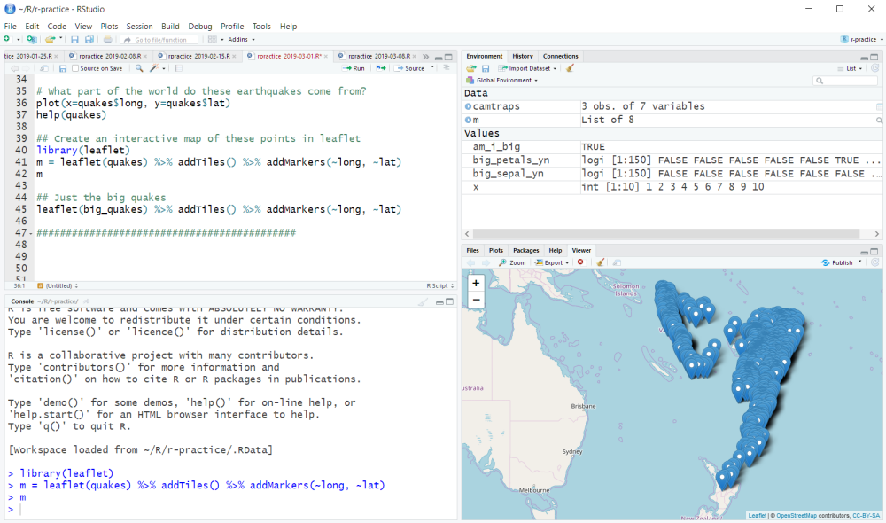Open the List view dropdown in Environment
This screenshot has width=886, height=523.
pyautogui.click(x=850, y=68)
